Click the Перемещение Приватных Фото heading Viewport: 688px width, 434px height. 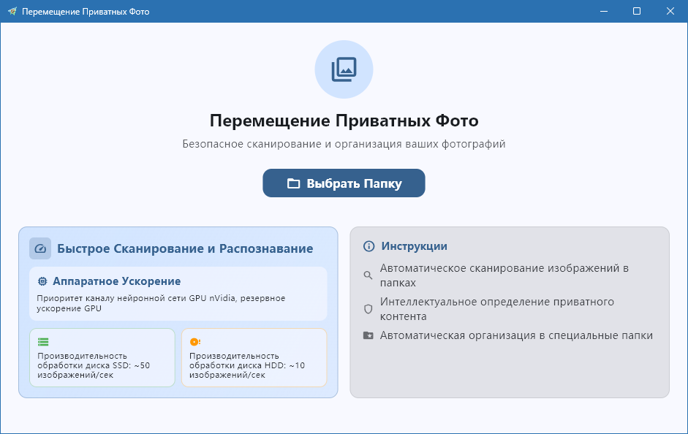pos(344,120)
